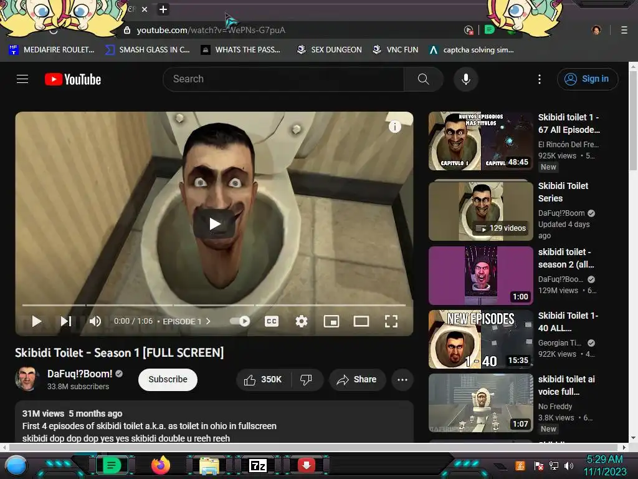The image size is (638, 479).
Task: Open SMASH GLASS IN C... bookmark
Action: [x=147, y=50]
